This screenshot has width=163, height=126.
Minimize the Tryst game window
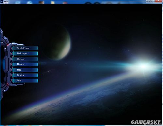point(148,1)
